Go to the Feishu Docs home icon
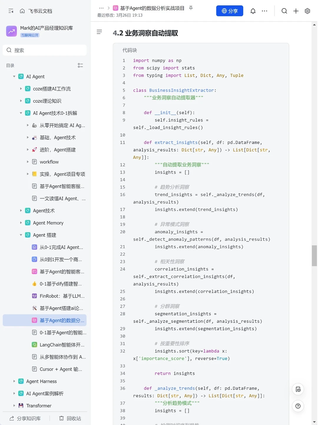 [x=22, y=11]
